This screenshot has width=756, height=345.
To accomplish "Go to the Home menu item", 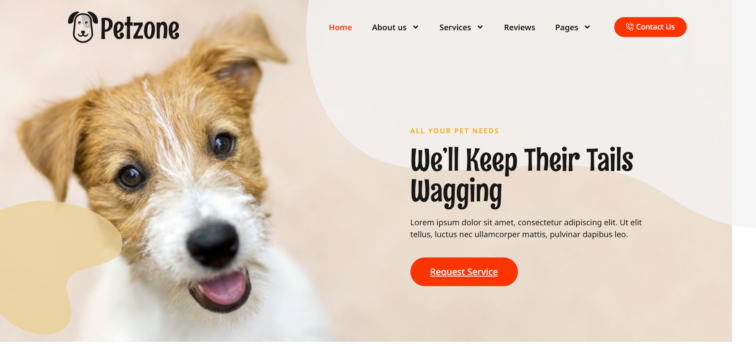I will [x=340, y=27].
